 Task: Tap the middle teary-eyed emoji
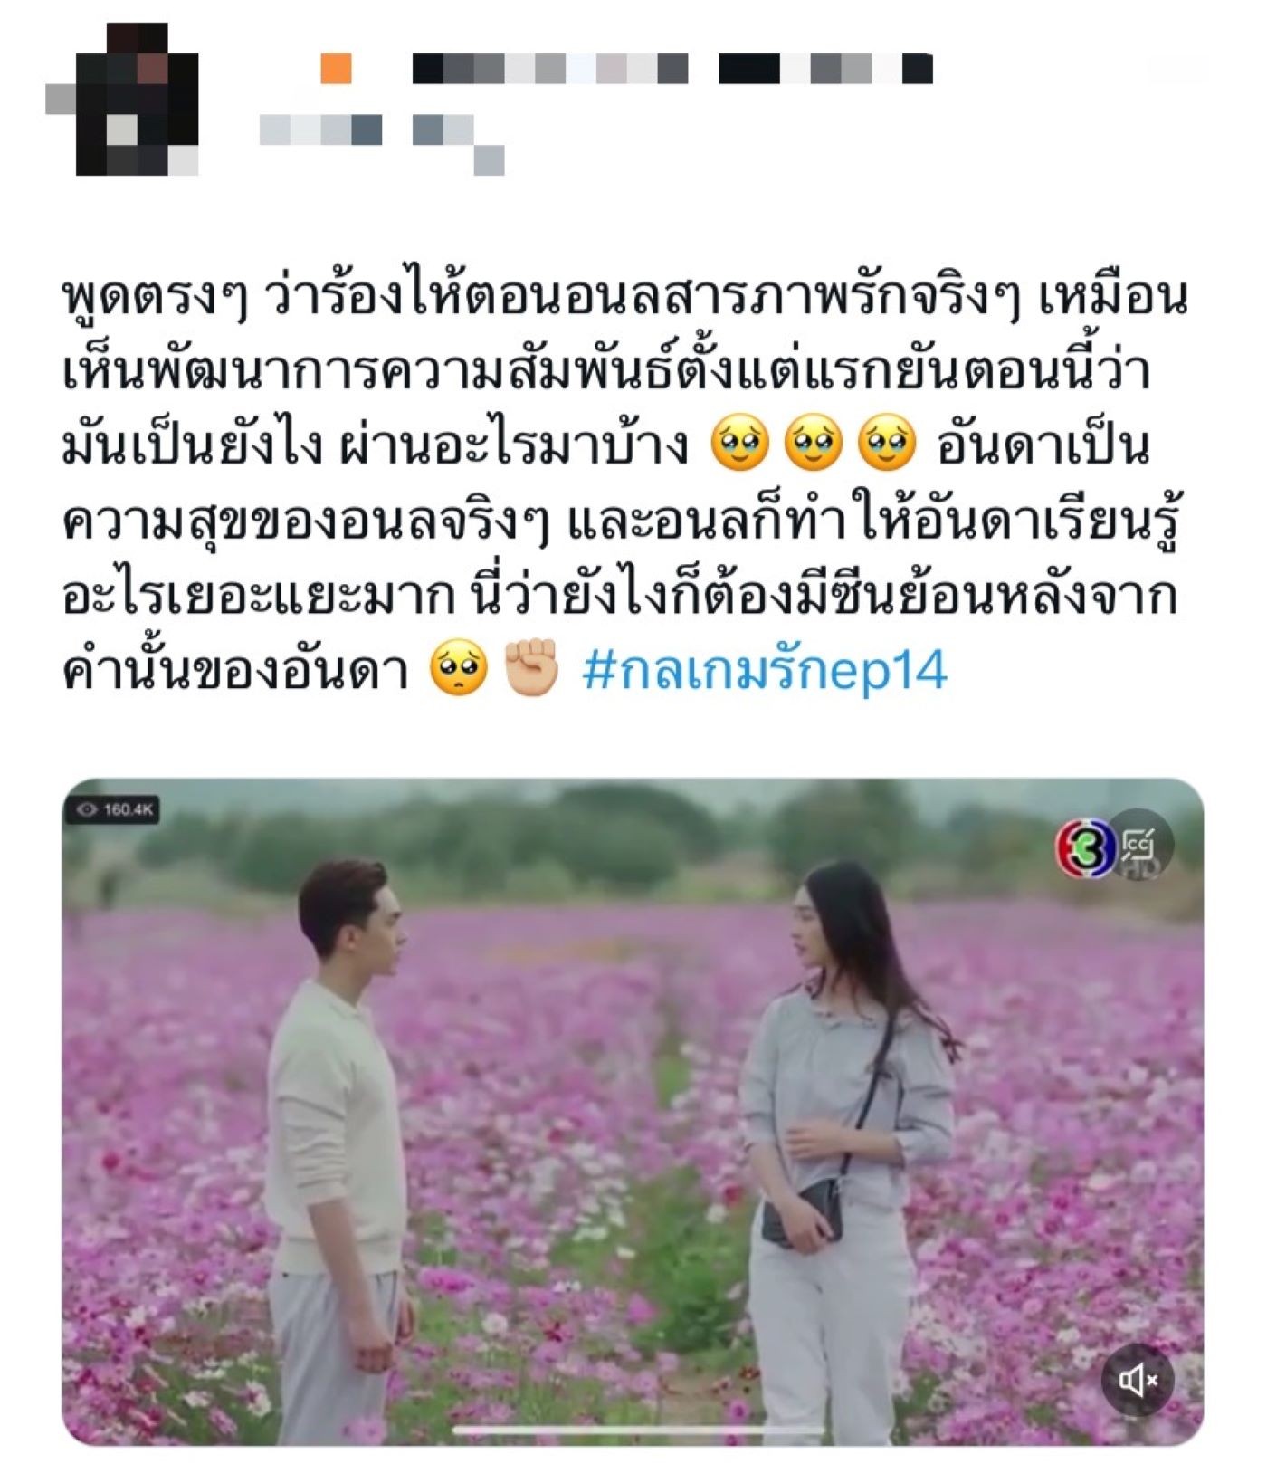coord(814,444)
